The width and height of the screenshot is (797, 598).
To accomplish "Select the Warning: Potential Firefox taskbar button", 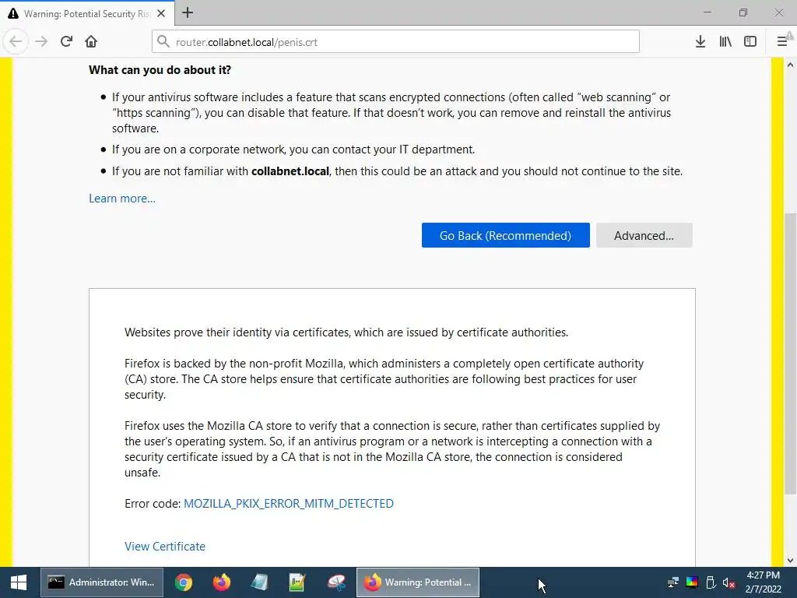I will pyautogui.click(x=418, y=582).
